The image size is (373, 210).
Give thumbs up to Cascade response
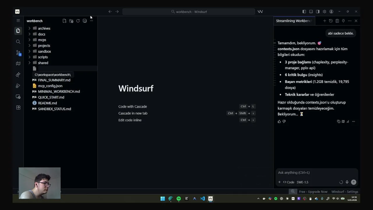pyautogui.click(x=279, y=121)
